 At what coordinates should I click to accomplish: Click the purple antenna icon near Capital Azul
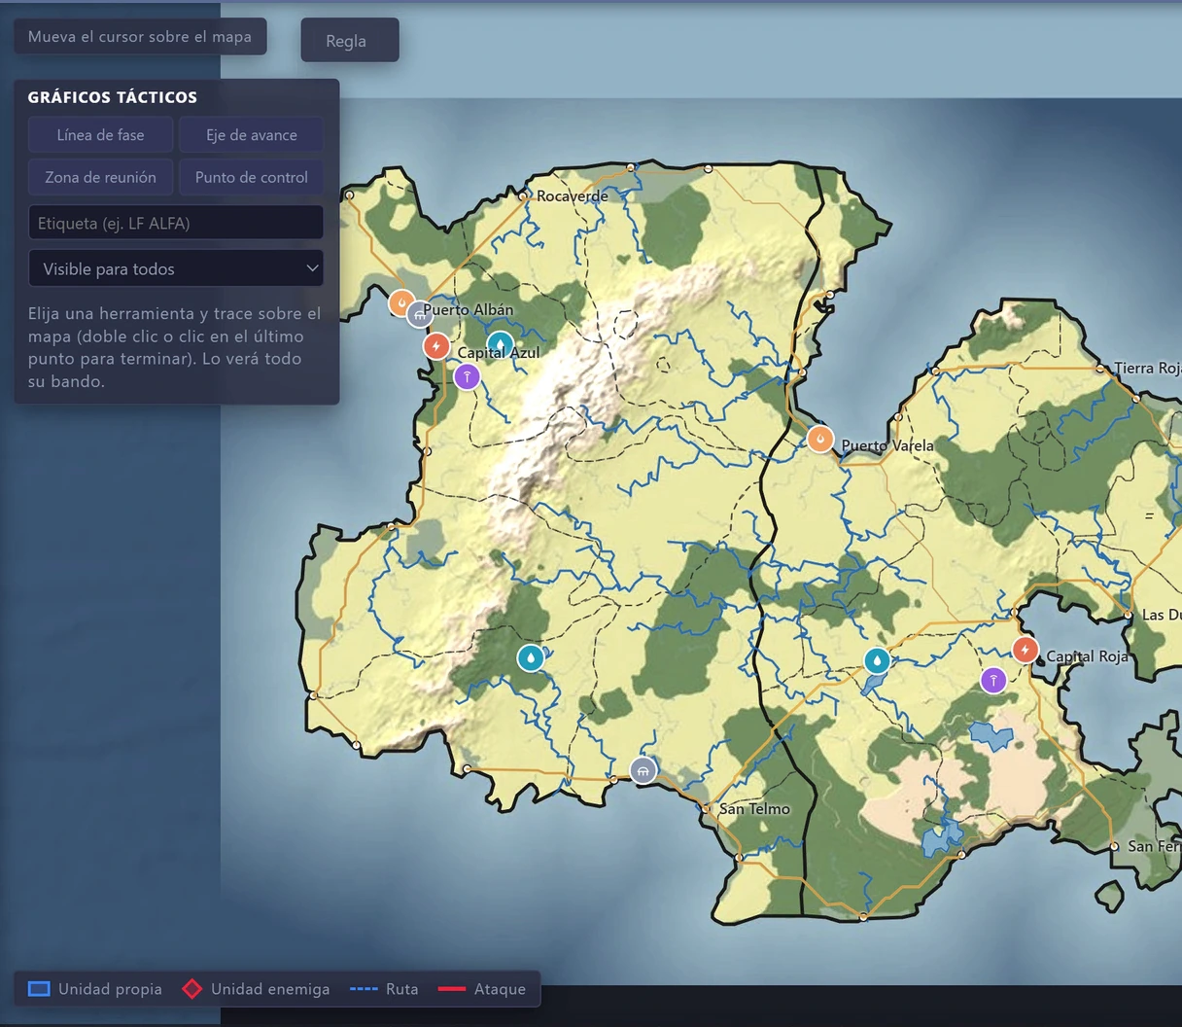click(468, 376)
